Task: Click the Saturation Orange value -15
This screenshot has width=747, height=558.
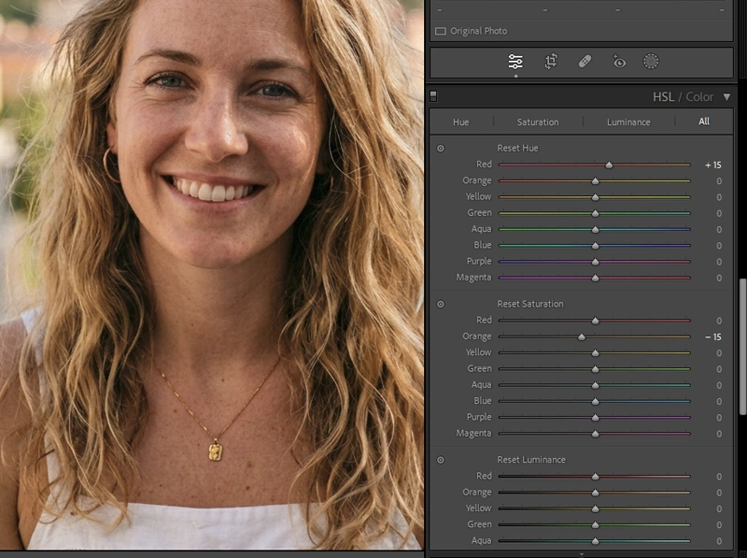Action: pyautogui.click(x=713, y=336)
